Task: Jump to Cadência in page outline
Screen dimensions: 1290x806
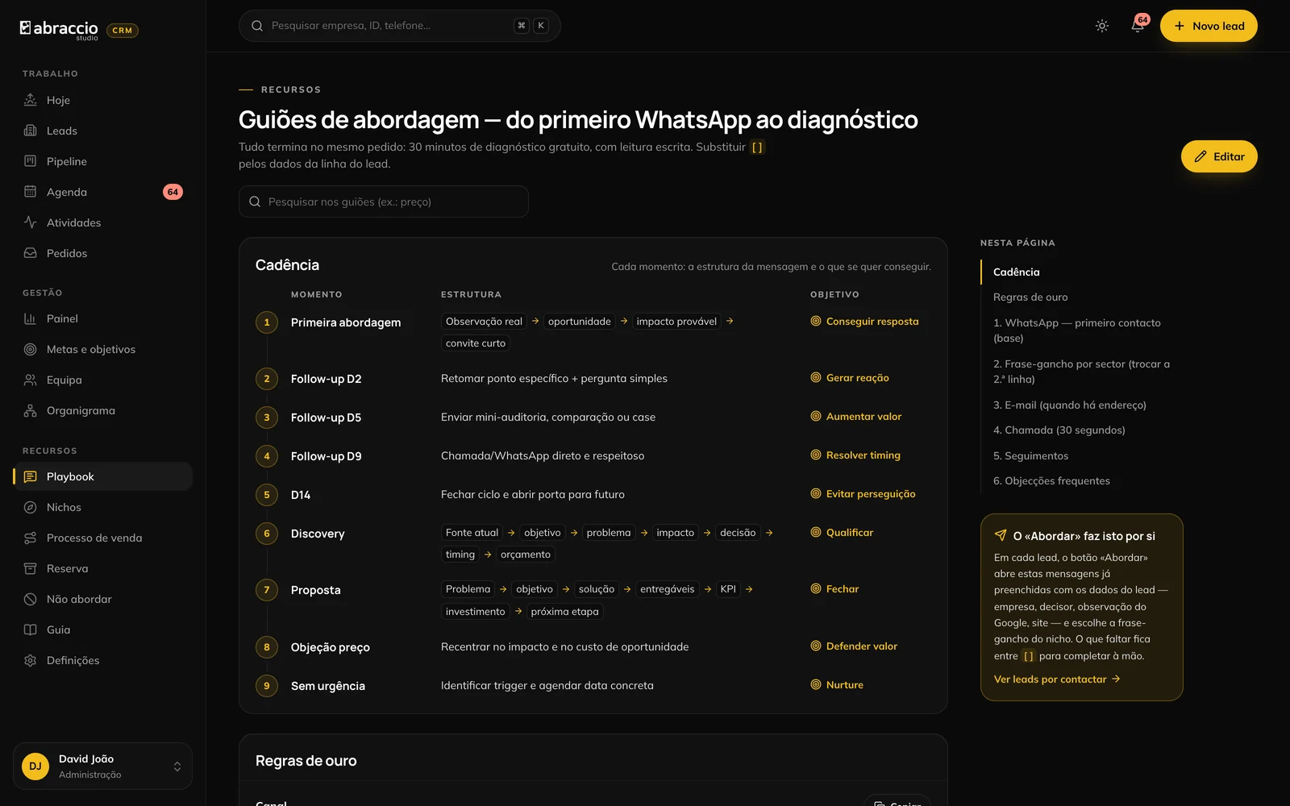Action: tap(1016, 272)
